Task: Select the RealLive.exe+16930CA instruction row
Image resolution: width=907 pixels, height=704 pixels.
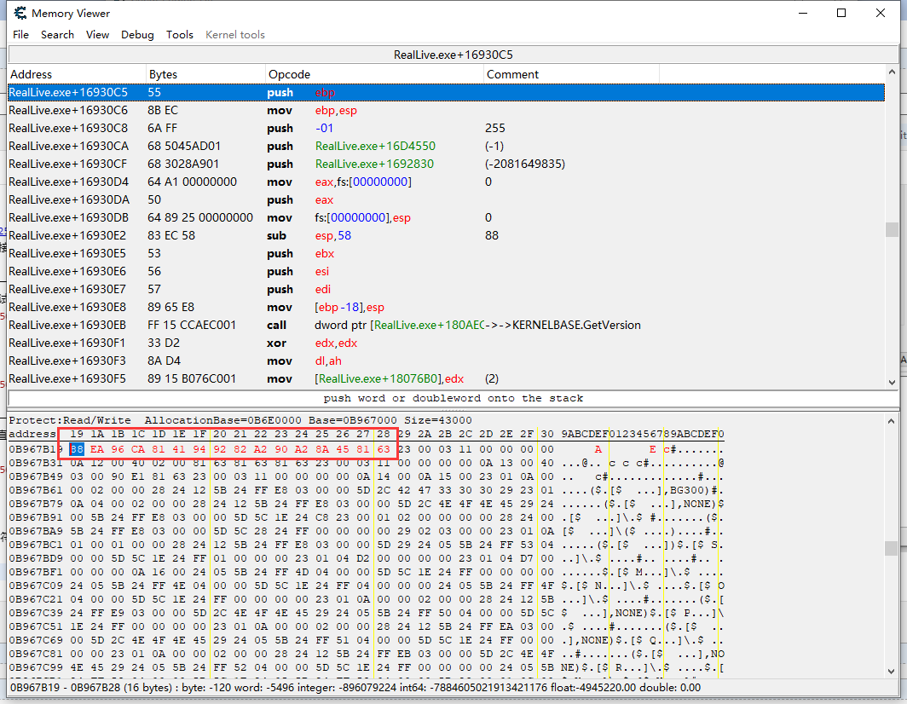Action: tap(446, 147)
